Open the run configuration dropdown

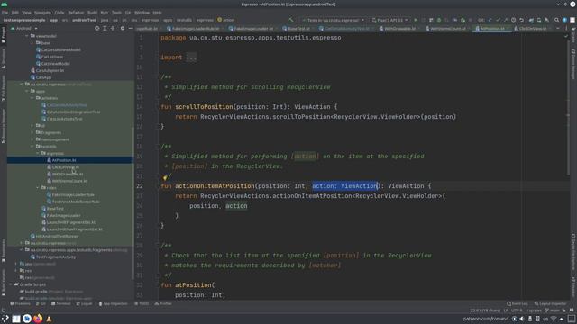point(334,20)
